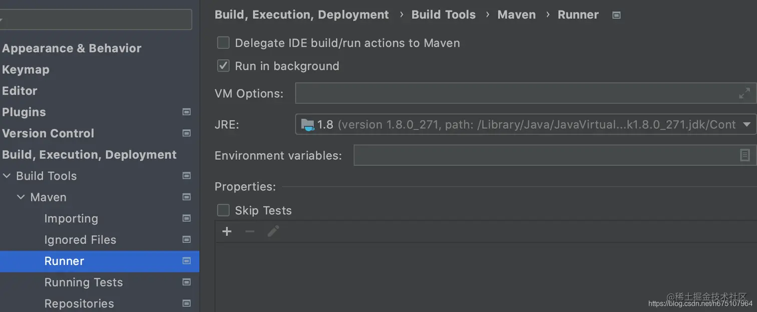Image resolution: width=757 pixels, height=312 pixels.
Task: Uncheck Run in background option
Action: (223, 66)
